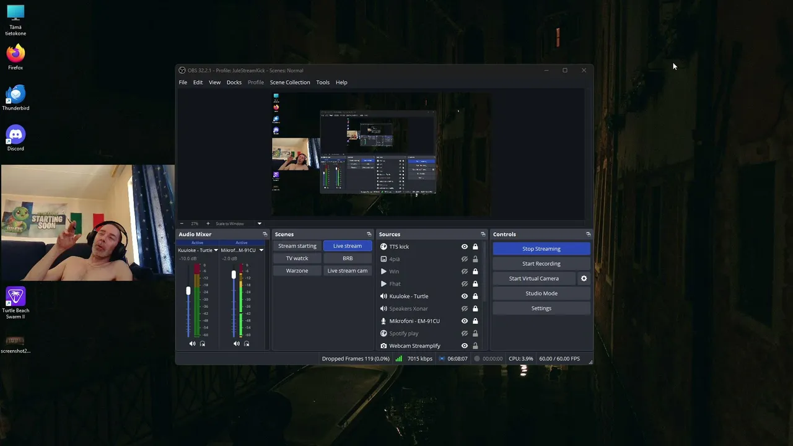793x446 pixels.
Task: Click Start Virtual Camera
Action: (x=534, y=279)
